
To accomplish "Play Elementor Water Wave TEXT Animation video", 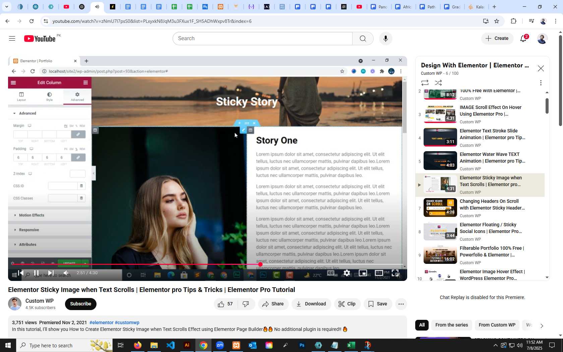I will coord(480,161).
